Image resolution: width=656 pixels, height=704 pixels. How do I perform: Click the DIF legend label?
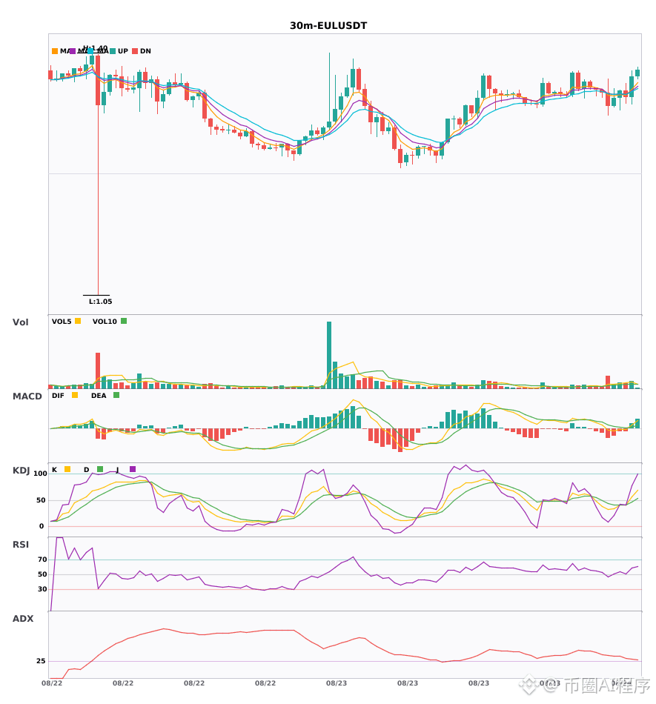coord(58,396)
